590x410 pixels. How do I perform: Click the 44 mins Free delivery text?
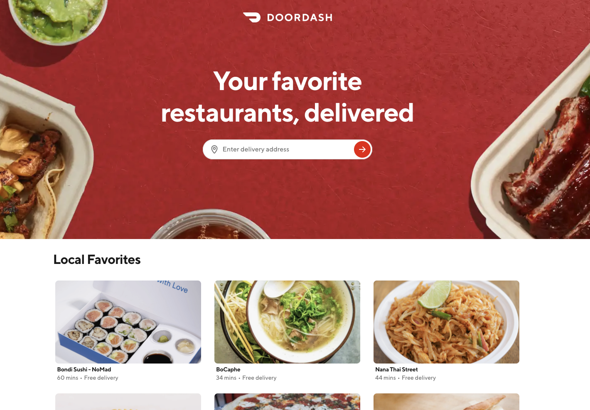pos(406,378)
